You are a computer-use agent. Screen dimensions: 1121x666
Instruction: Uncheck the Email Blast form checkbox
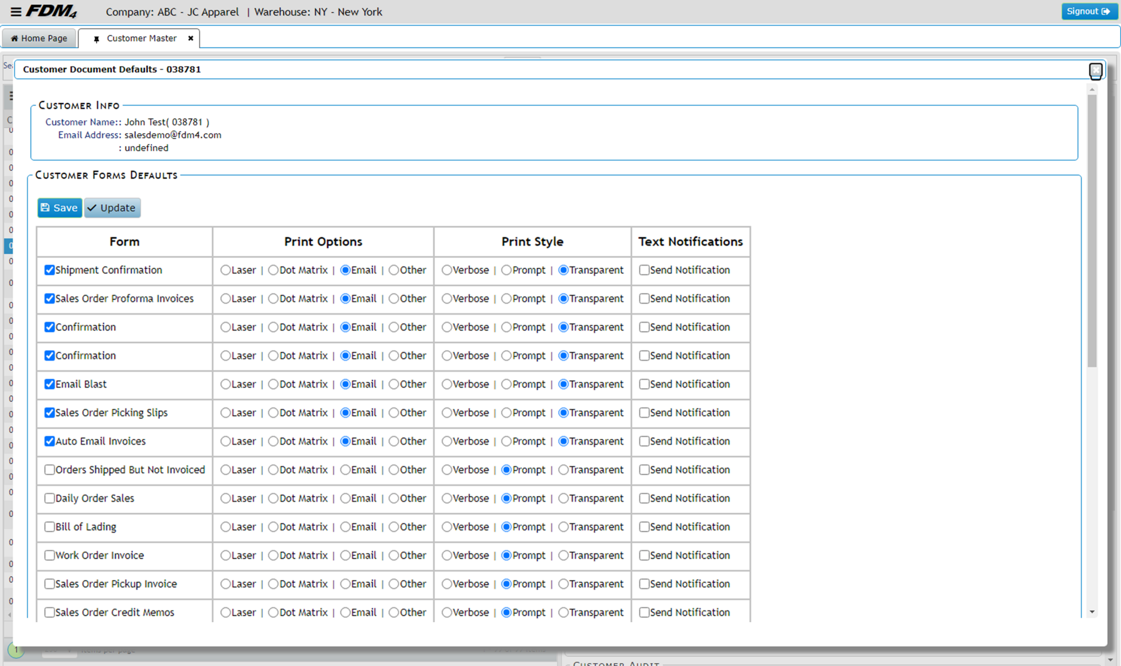[49, 384]
